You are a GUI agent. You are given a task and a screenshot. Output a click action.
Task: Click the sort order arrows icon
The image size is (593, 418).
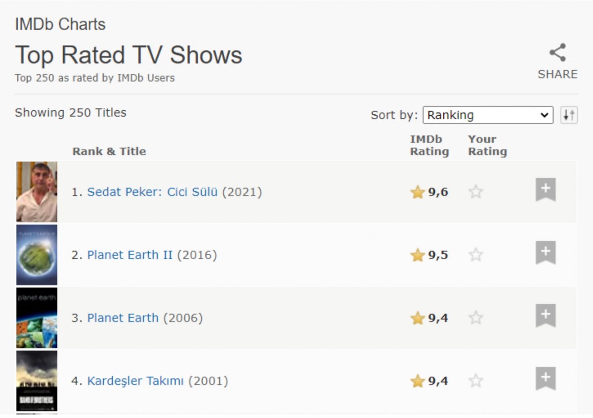click(x=569, y=115)
